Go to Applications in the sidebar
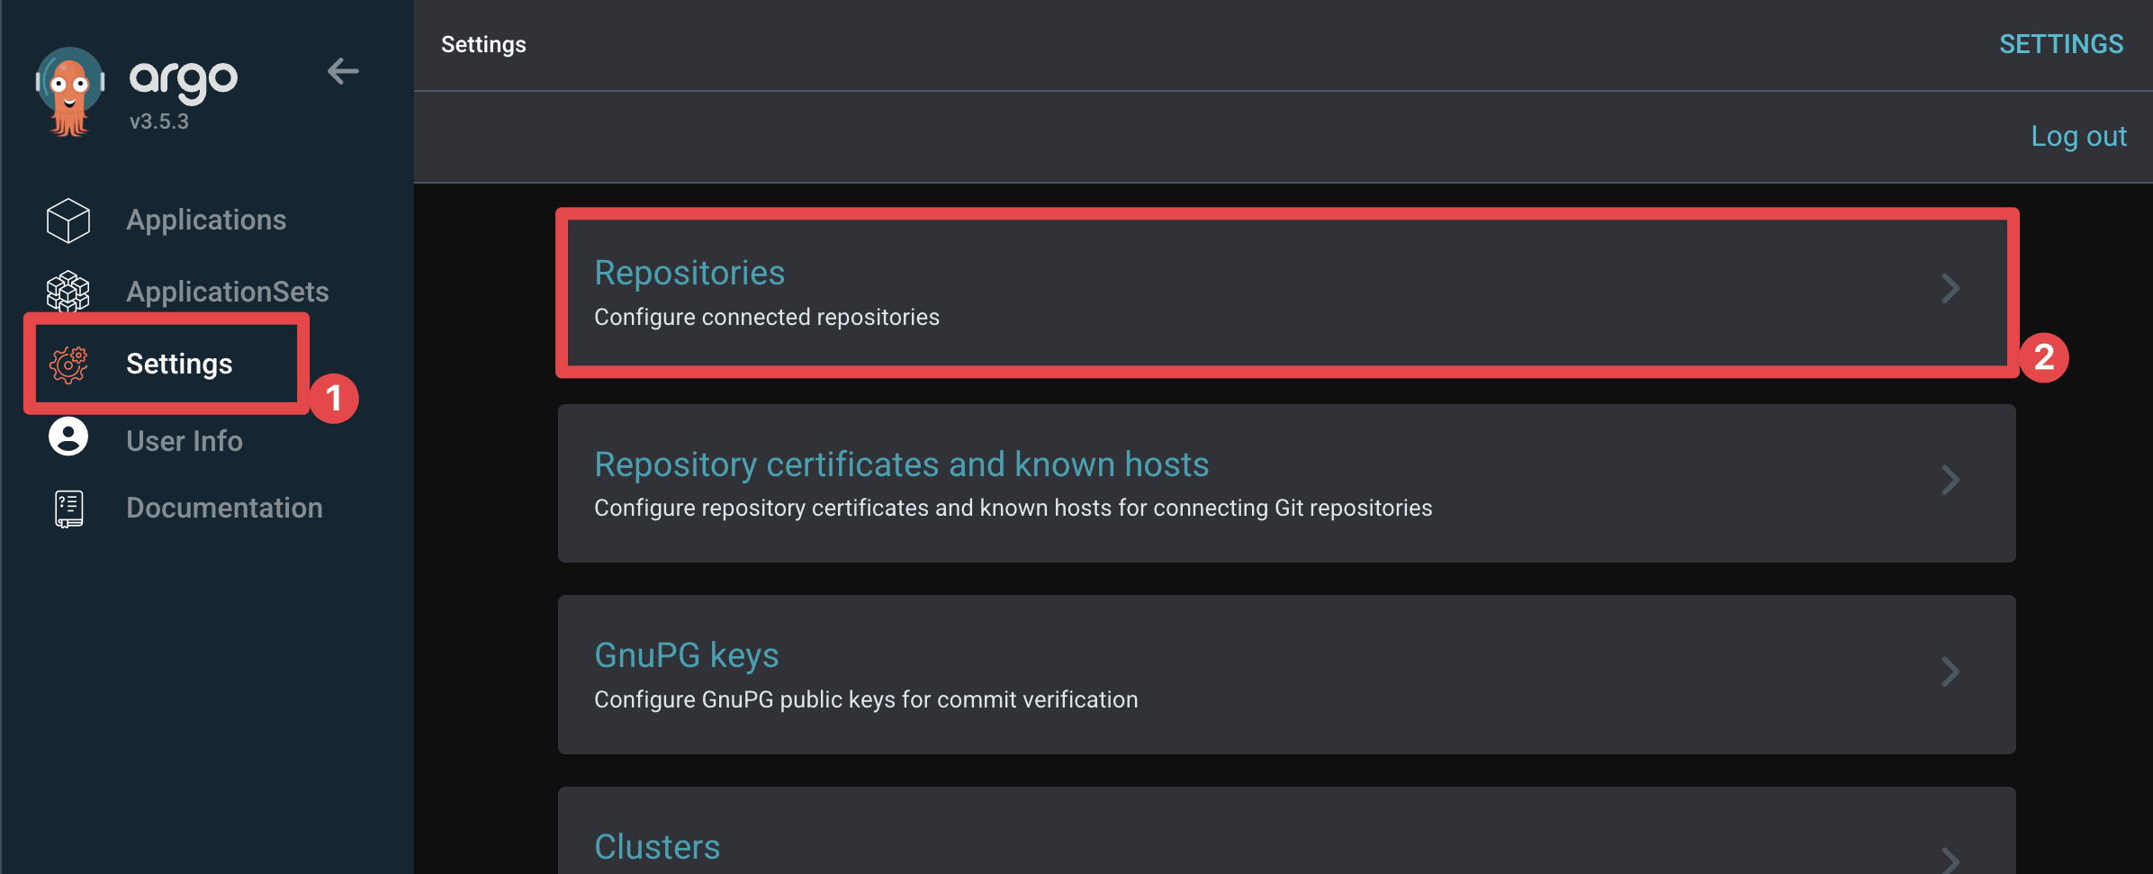Screen dimensions: 2153x874 206,221
